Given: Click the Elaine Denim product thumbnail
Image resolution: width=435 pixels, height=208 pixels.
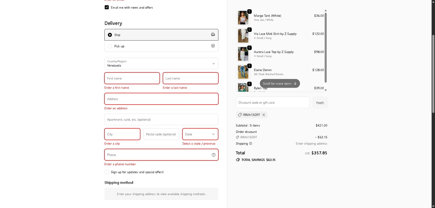Looking at the screenshot, I should click(x=243, y=72).
